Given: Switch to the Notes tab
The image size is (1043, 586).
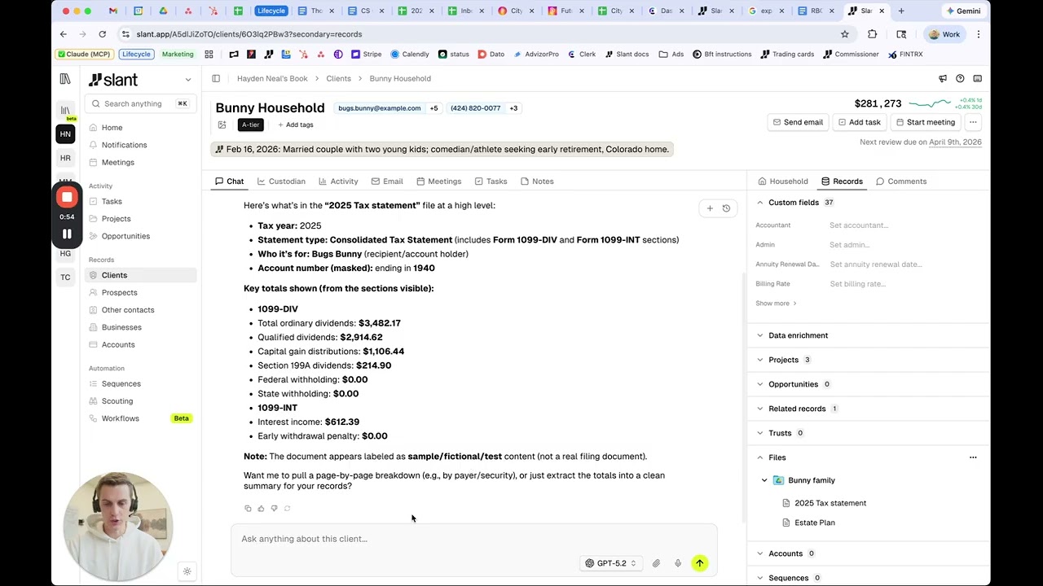Looking at the screenshot, I should pos(537,181).
